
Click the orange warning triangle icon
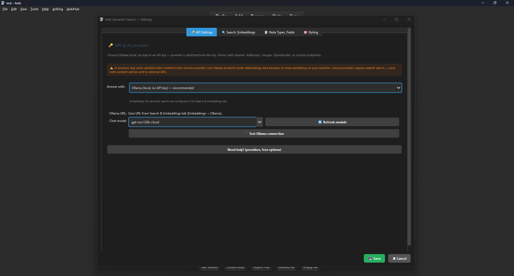click(111, 68)
